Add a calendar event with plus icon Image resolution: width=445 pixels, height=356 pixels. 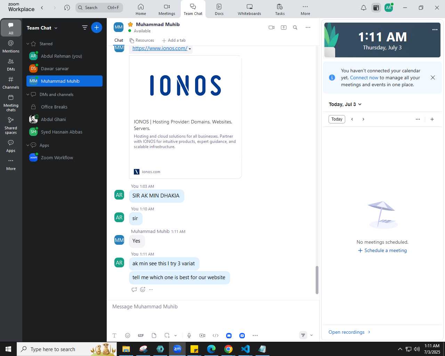[x=432, y=119]
